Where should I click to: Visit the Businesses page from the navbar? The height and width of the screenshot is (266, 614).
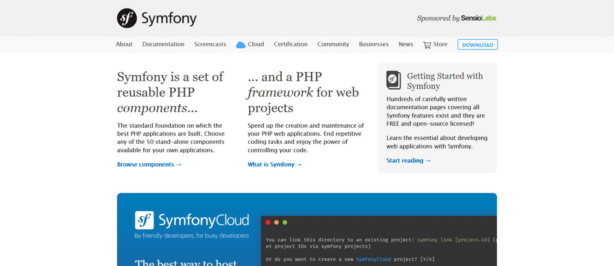tap(373, 44)
